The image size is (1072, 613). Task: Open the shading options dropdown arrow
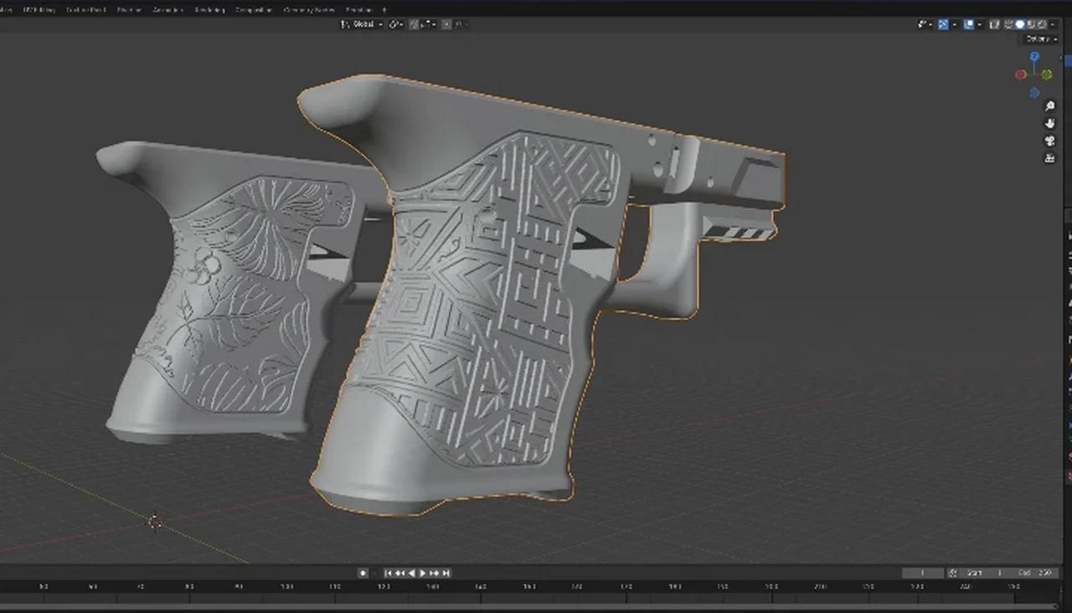pos(1051,23)
